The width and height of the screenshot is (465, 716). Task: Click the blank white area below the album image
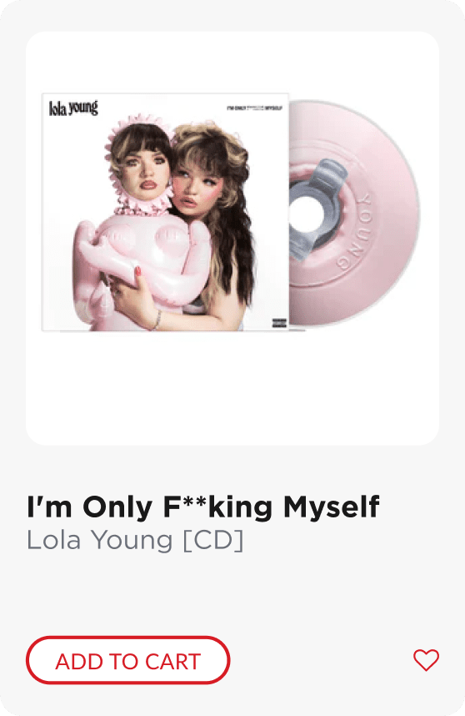tap(232, 388)
